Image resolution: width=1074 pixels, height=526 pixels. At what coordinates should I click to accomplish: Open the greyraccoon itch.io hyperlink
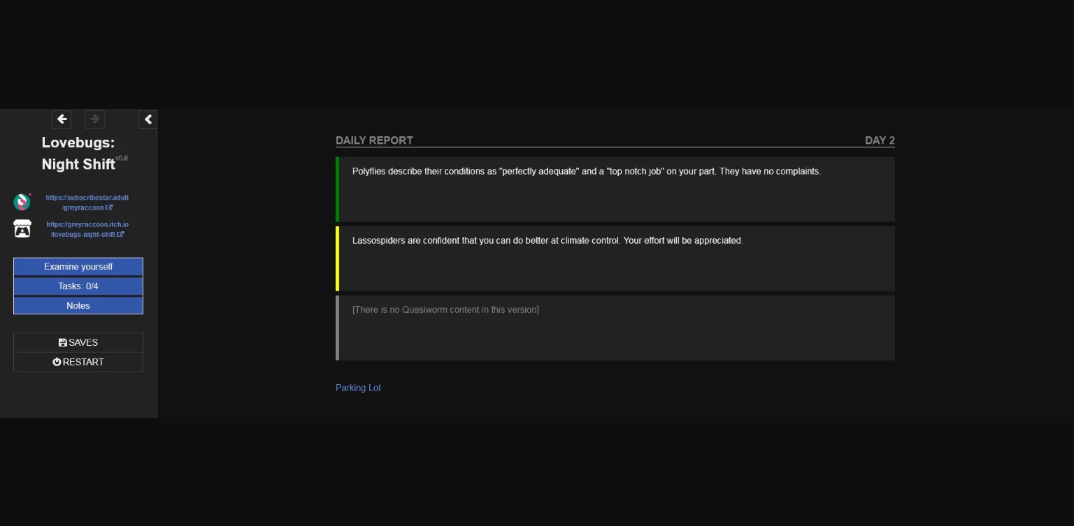point(87,229)
